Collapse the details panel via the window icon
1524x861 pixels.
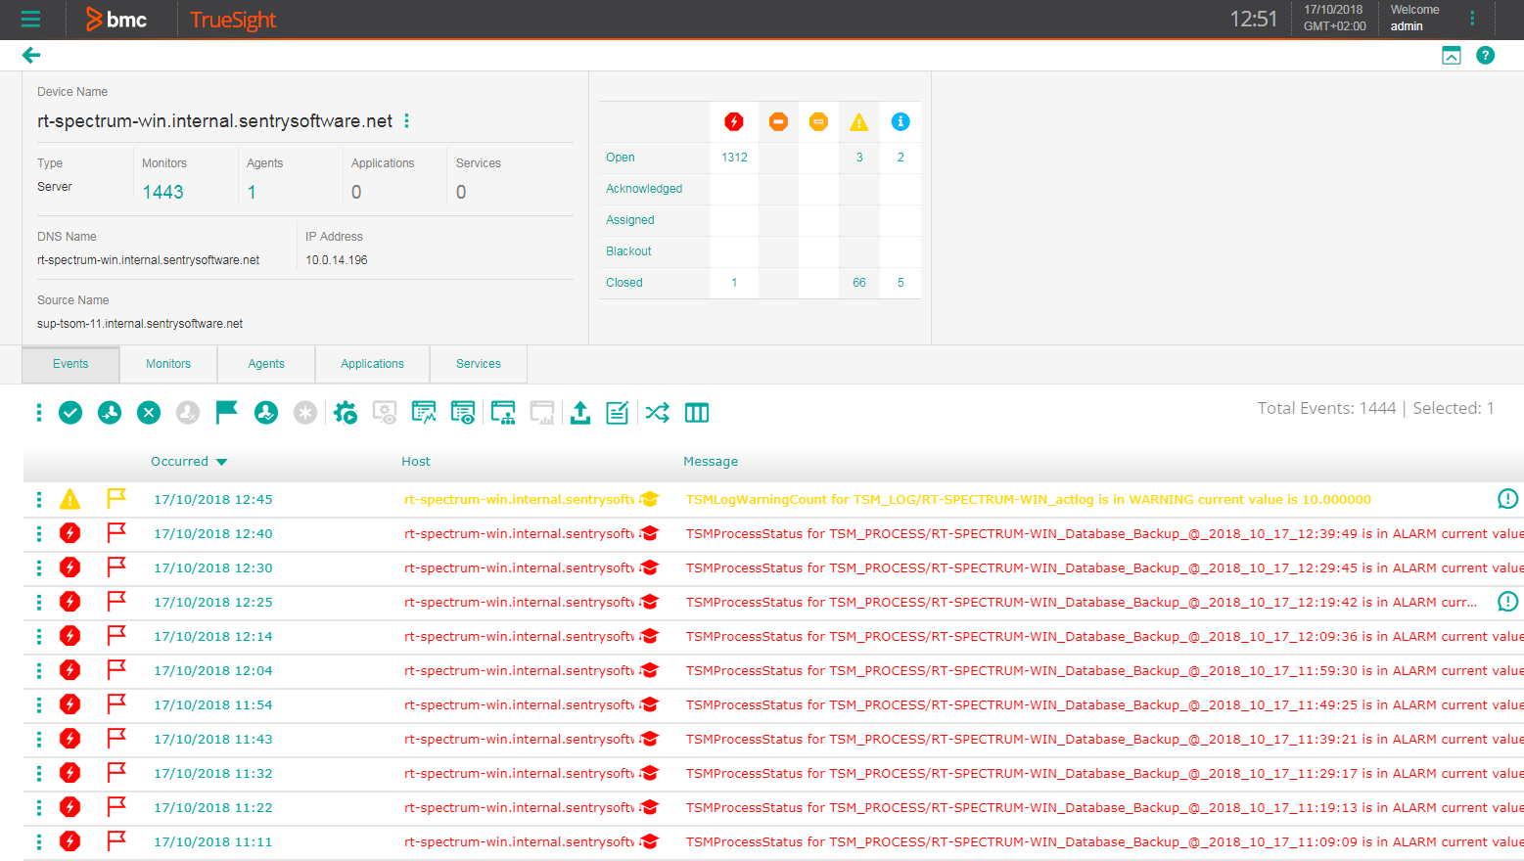1451,55
